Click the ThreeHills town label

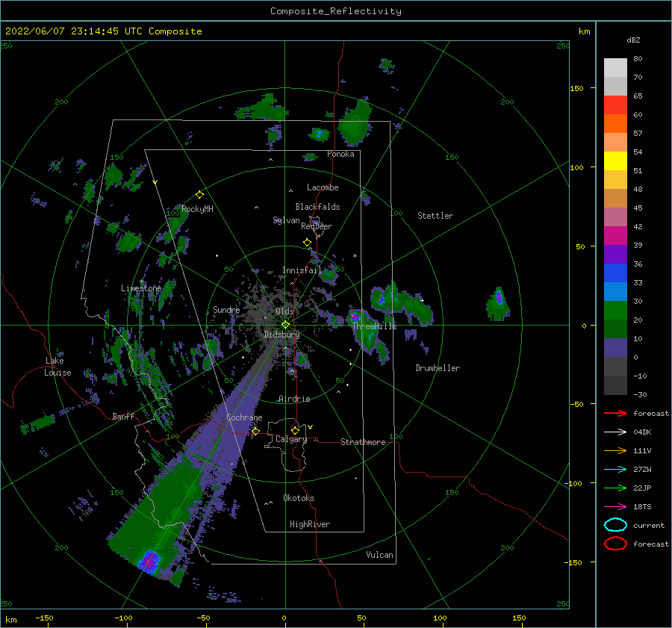[x=375, y=326]
